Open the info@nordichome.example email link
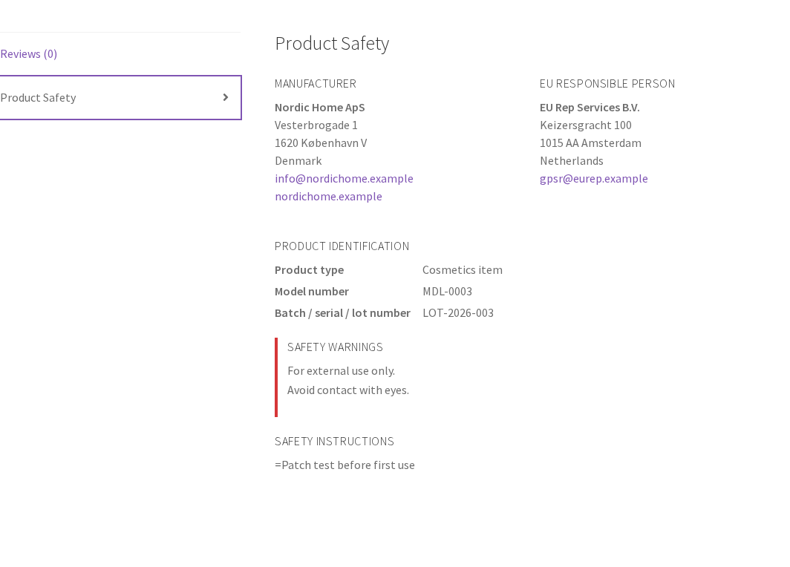 [x=344, y=179]
